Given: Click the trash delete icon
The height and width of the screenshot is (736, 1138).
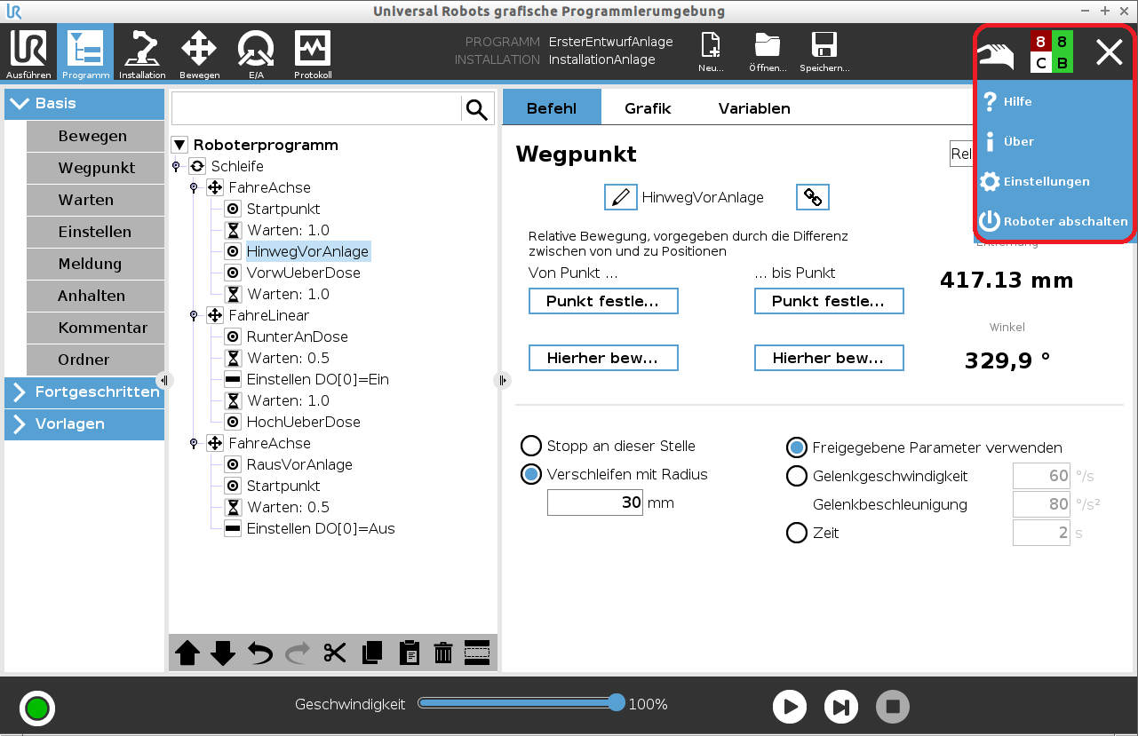Looking at the screenshot, I should 443,653.
